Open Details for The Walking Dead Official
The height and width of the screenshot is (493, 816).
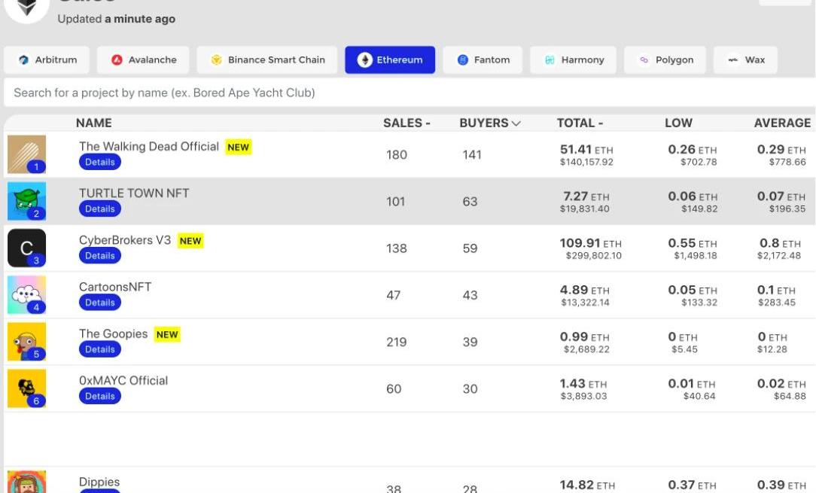(100, 162)
